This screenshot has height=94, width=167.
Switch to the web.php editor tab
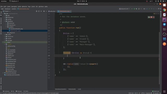pos(52,11)
